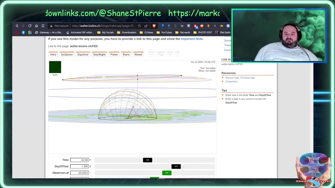Click the red circular extension icon

195,26
